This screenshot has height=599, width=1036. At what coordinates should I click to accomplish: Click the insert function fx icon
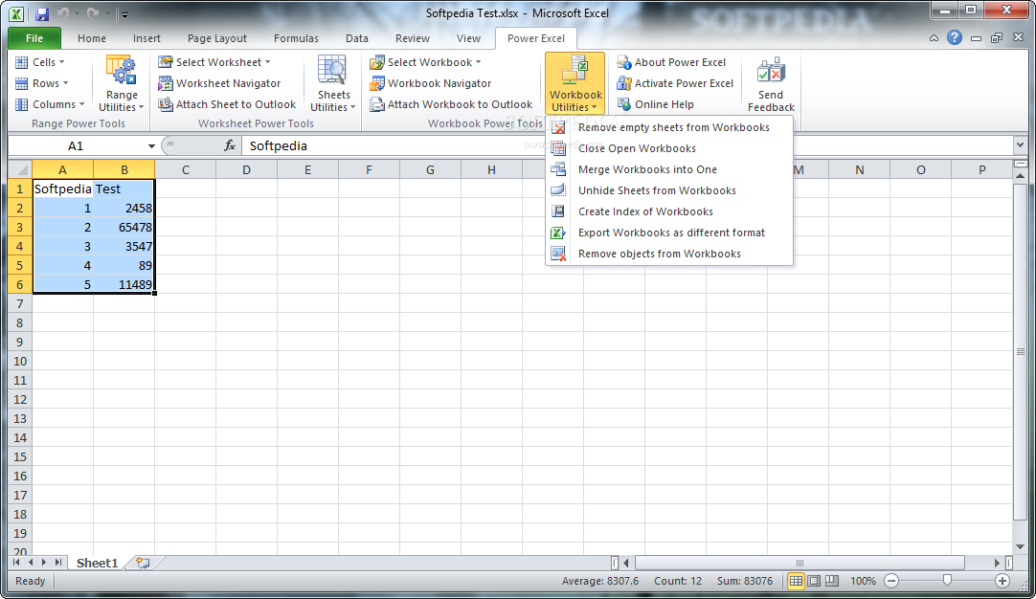pos(229,145)
